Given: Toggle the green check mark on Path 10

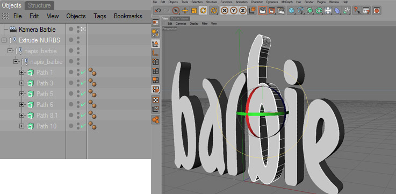Looking at the screenshot, I should [83, 126].
